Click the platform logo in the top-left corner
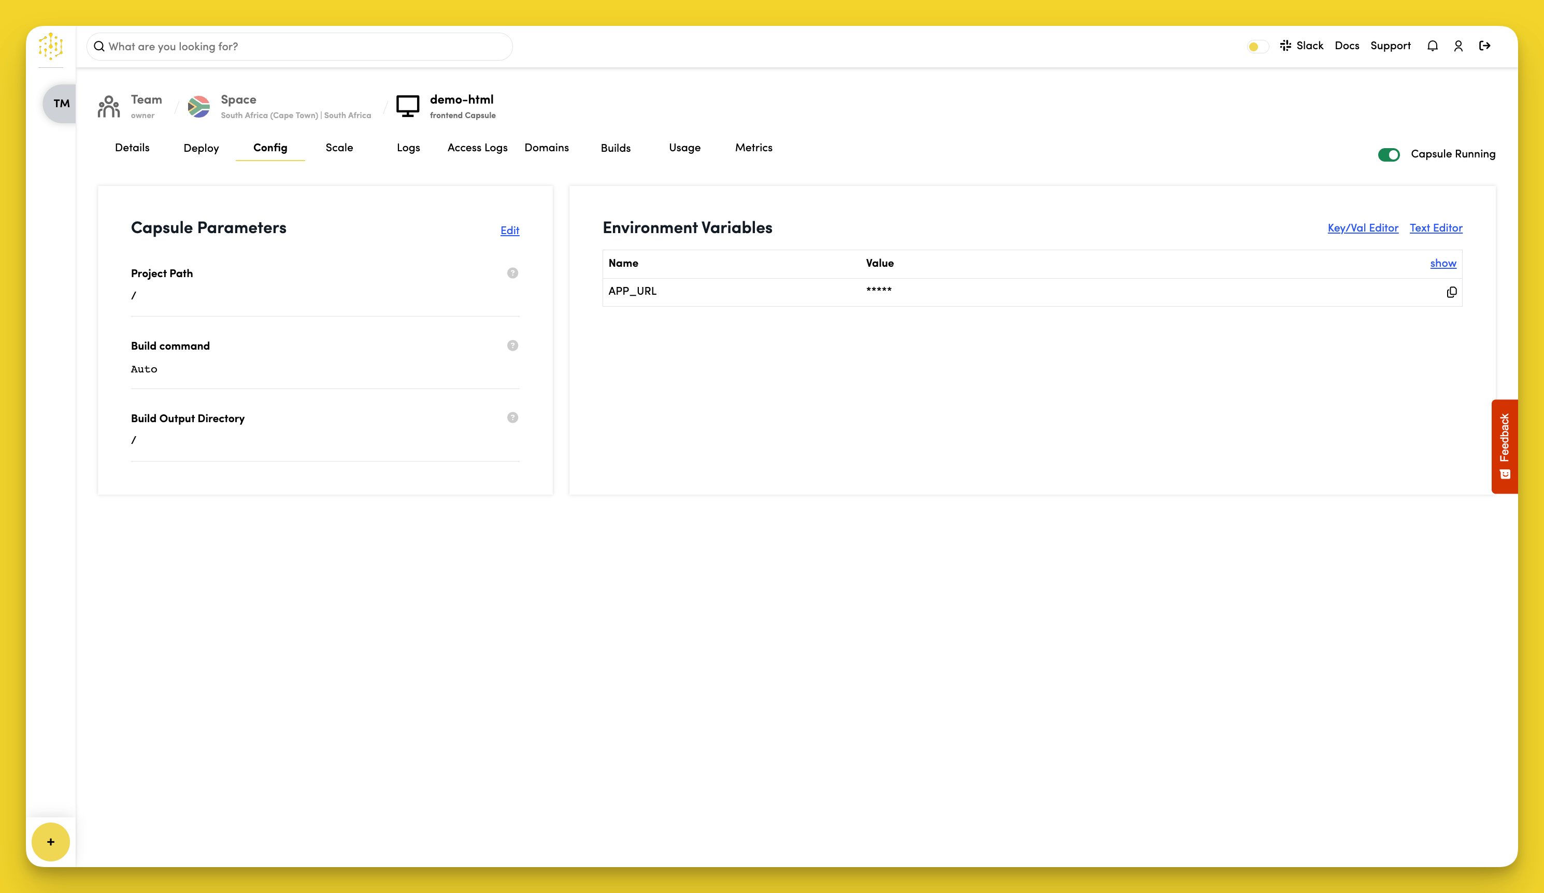This screenshot has height=893, width=1544. point(50,47)
